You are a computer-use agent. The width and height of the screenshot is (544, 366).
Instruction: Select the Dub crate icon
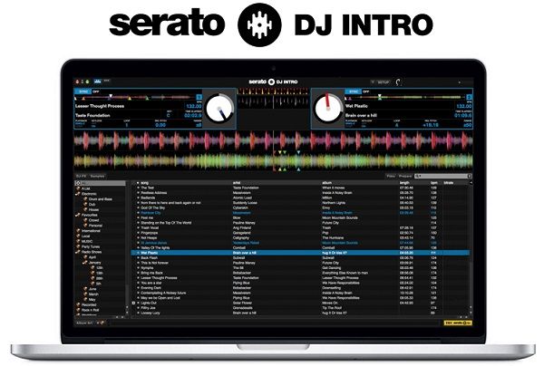[85, 205]
